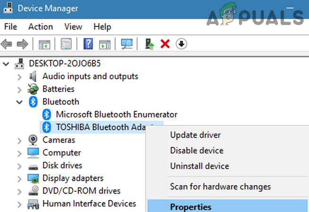Open the Action menu

tap(41, 26)
